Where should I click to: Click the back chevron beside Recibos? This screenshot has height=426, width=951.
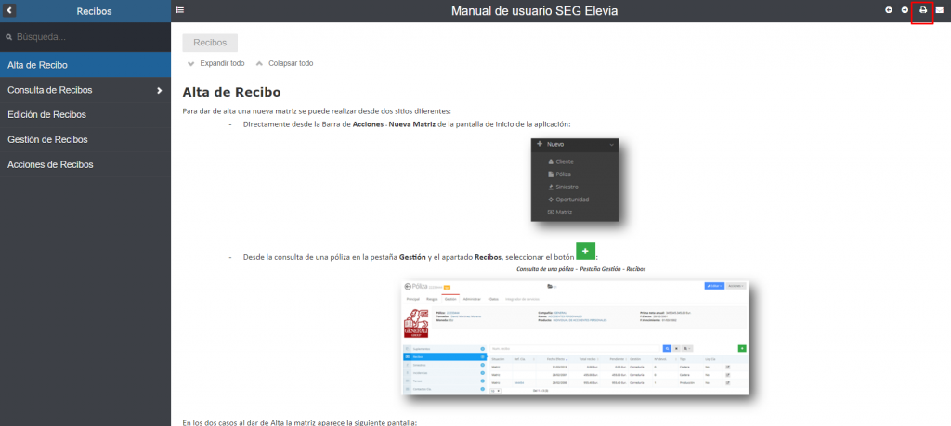[9, 11]
